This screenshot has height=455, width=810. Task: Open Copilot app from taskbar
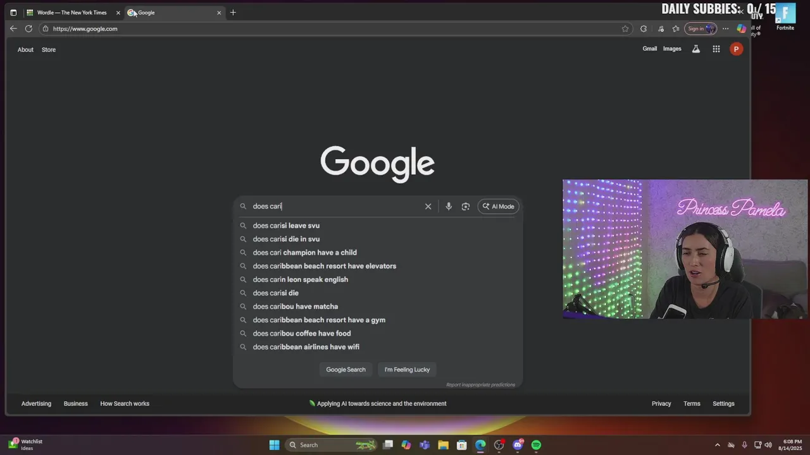click(x=406, y=445)
